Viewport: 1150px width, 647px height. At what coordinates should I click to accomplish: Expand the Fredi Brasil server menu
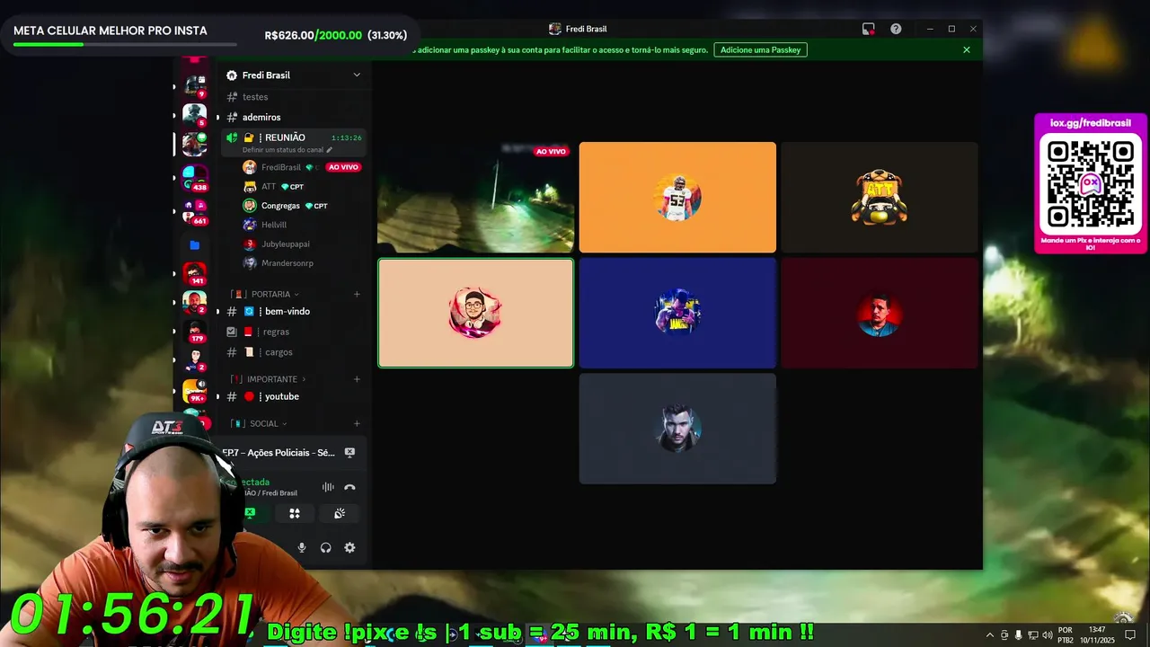(x=357, y=75)
